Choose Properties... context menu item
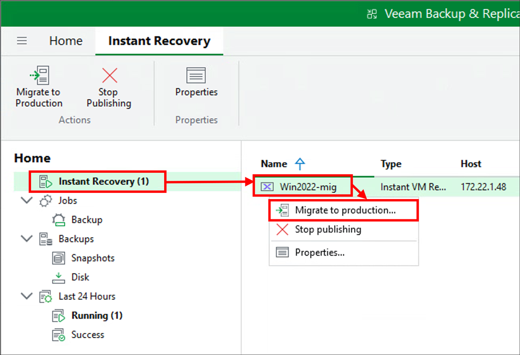This screenshot has width=520, height=355. [x=343, y=253]
